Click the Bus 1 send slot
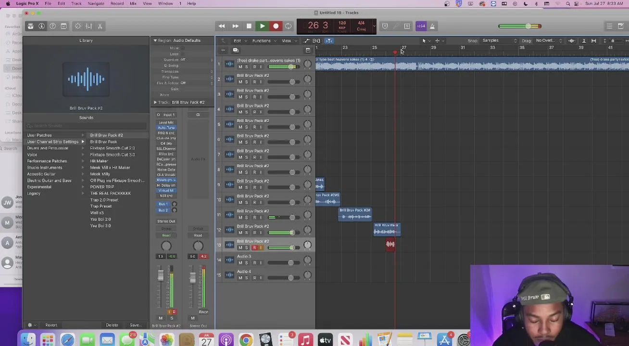 [164, 204]
